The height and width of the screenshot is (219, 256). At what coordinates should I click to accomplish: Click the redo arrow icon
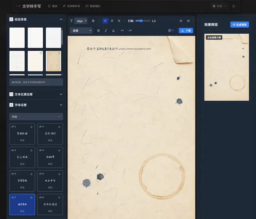point(130,31)
